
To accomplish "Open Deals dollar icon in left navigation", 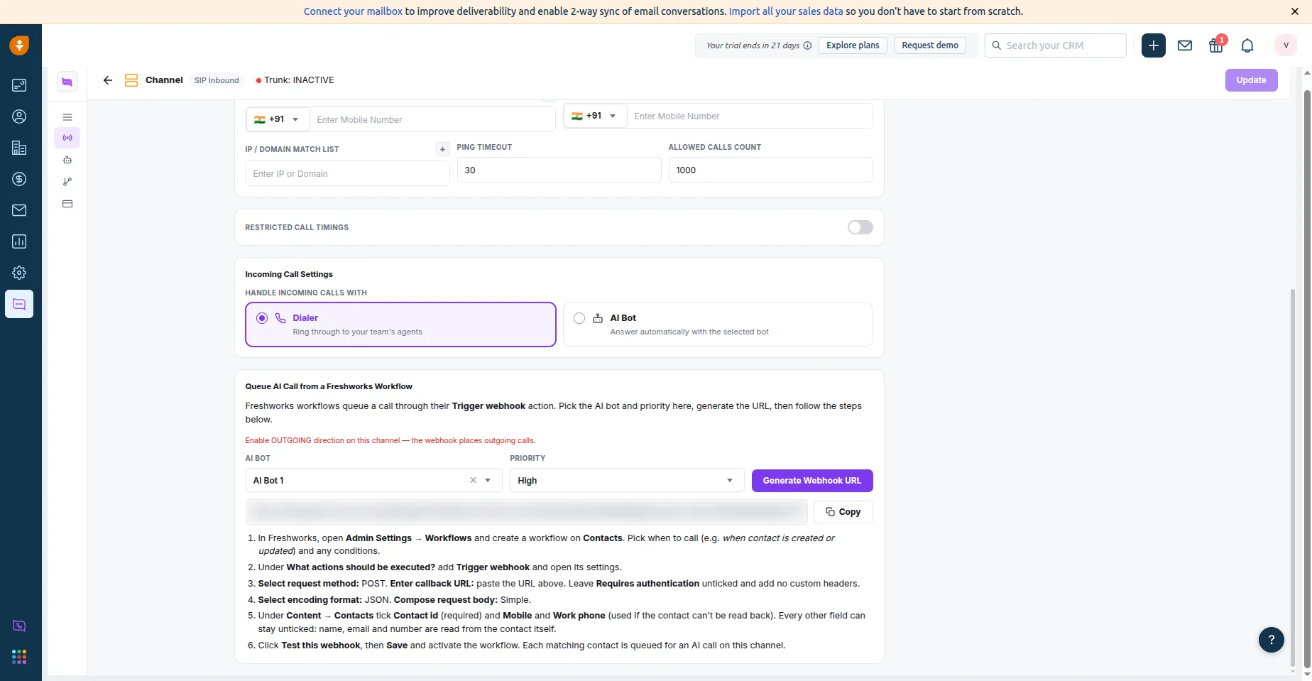I will pos(19,179).
